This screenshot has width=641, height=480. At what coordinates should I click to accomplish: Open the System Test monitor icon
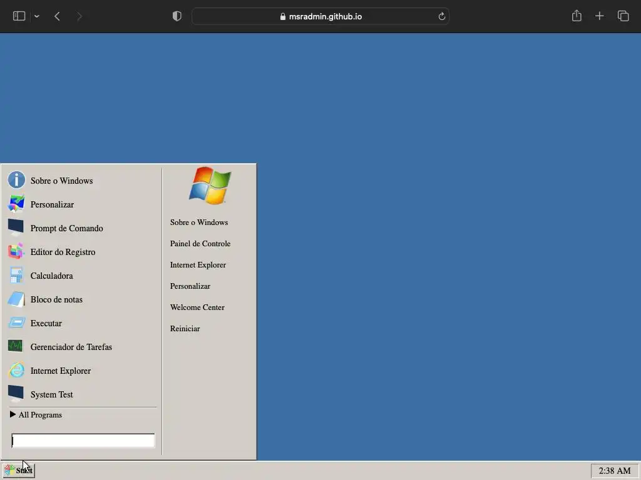pyautogui.click(x=16, y=394)
